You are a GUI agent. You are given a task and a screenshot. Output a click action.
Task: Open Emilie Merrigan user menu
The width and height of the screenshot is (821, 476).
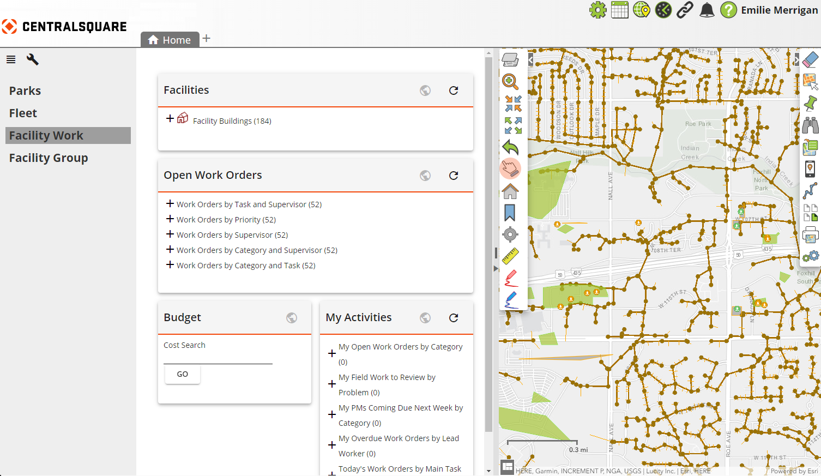coord(780,10)
